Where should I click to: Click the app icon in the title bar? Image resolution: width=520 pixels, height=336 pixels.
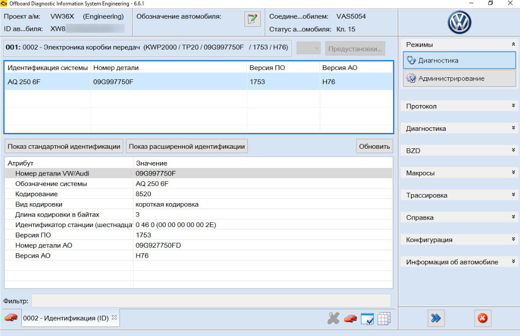coord(4,3)
